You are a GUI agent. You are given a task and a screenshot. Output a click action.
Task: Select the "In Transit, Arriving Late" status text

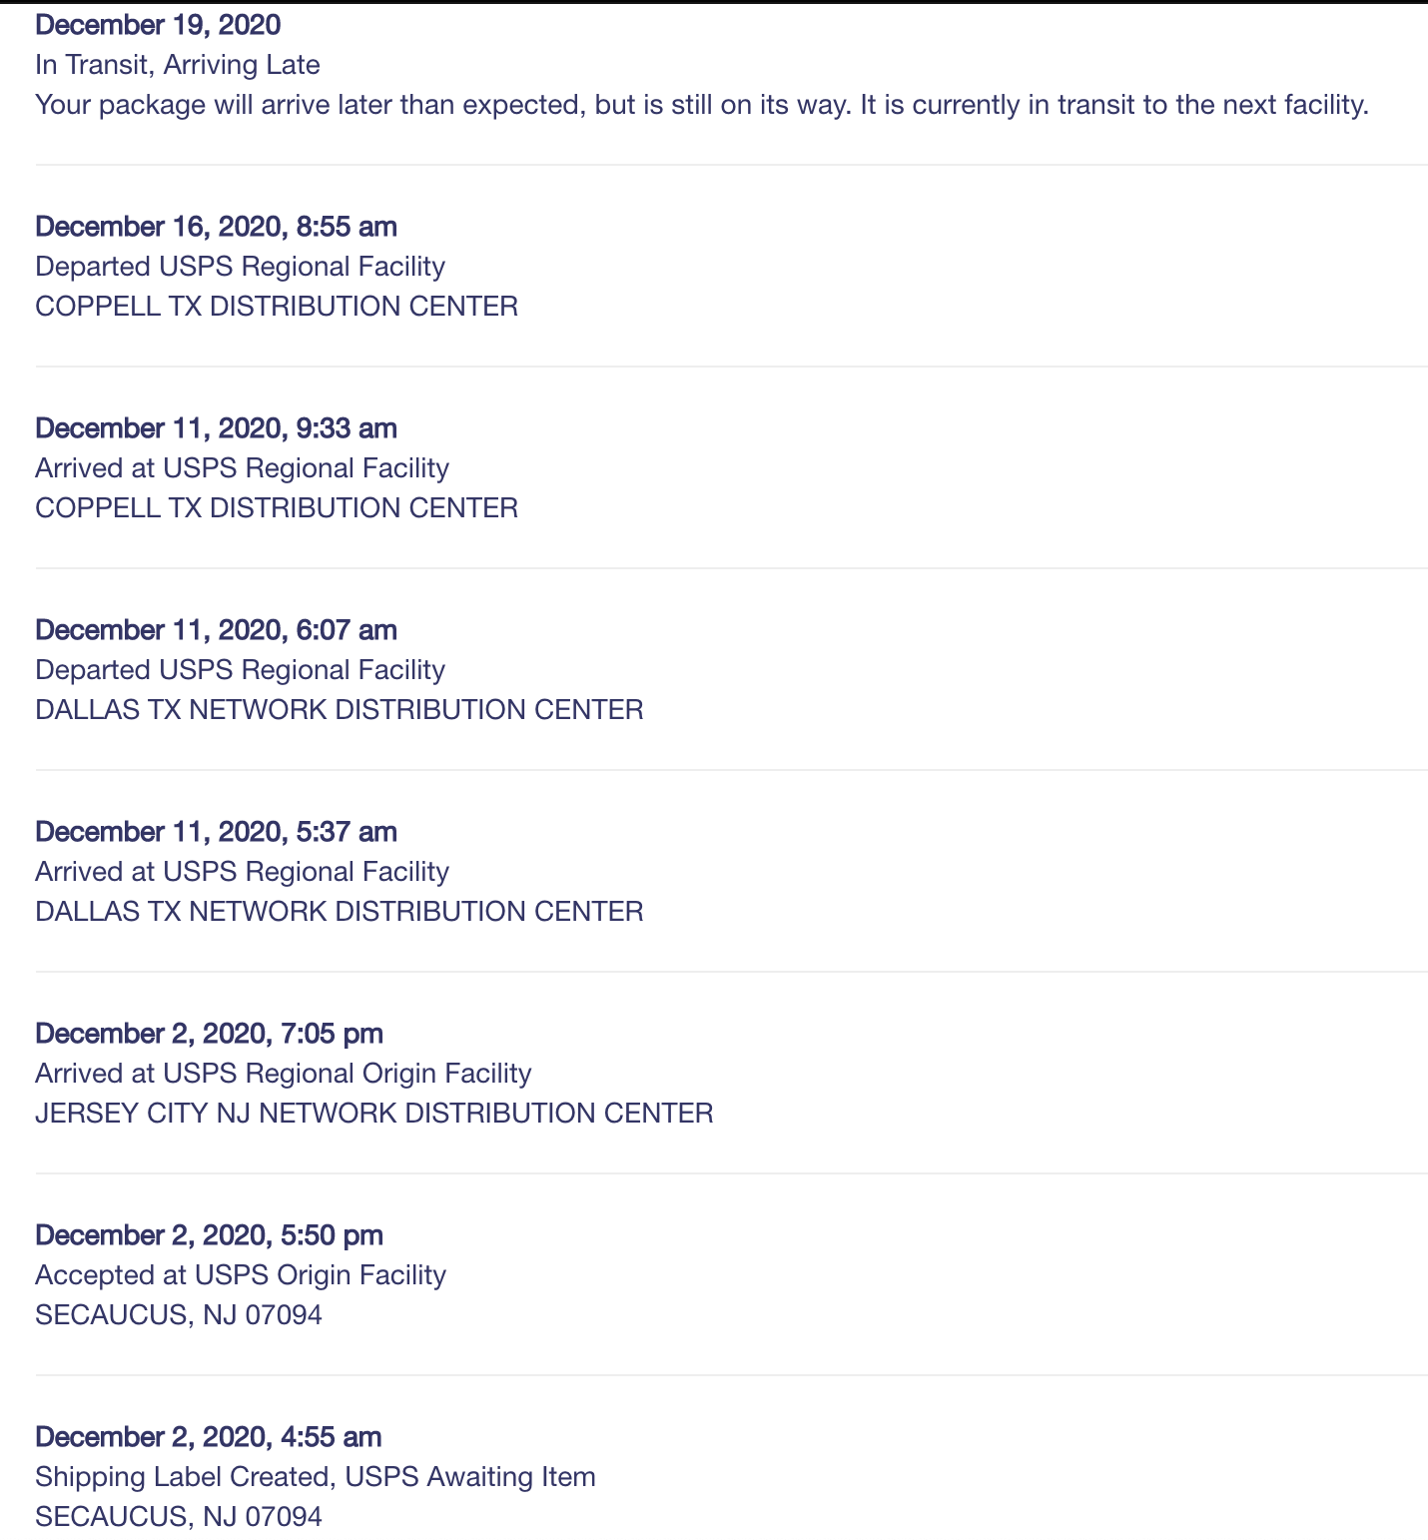[x=178, y=65]
